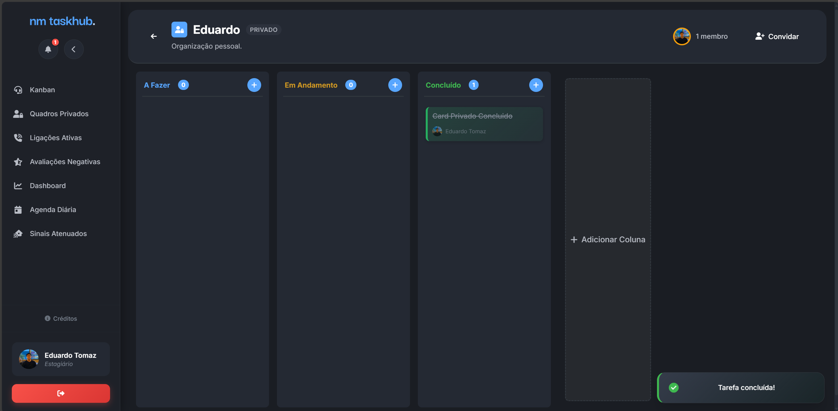Screen dimensions: 838x411
Task: Click Adicionar Coluna
Action: [x=608, y=240]
